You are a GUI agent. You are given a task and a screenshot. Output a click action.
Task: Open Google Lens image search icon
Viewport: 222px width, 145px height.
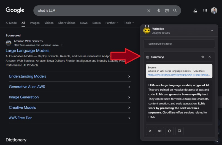click(x=167, y=11)
